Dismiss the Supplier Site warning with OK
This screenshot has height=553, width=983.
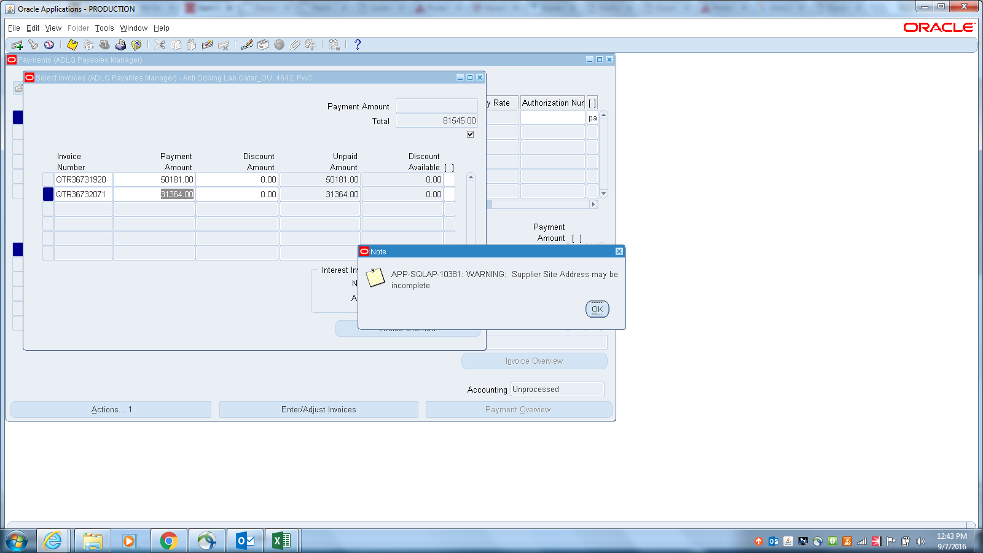[597, 309]
